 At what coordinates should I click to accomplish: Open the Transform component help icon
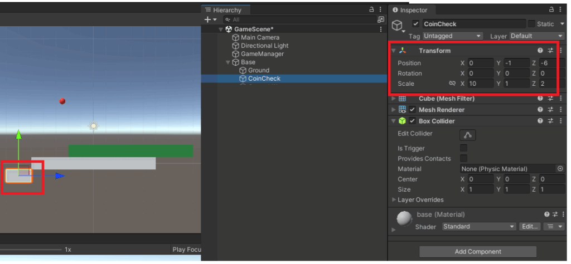540,51
